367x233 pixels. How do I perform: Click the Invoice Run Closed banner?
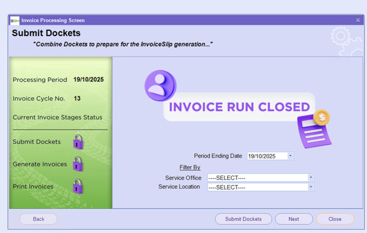[x=239, y=106]
